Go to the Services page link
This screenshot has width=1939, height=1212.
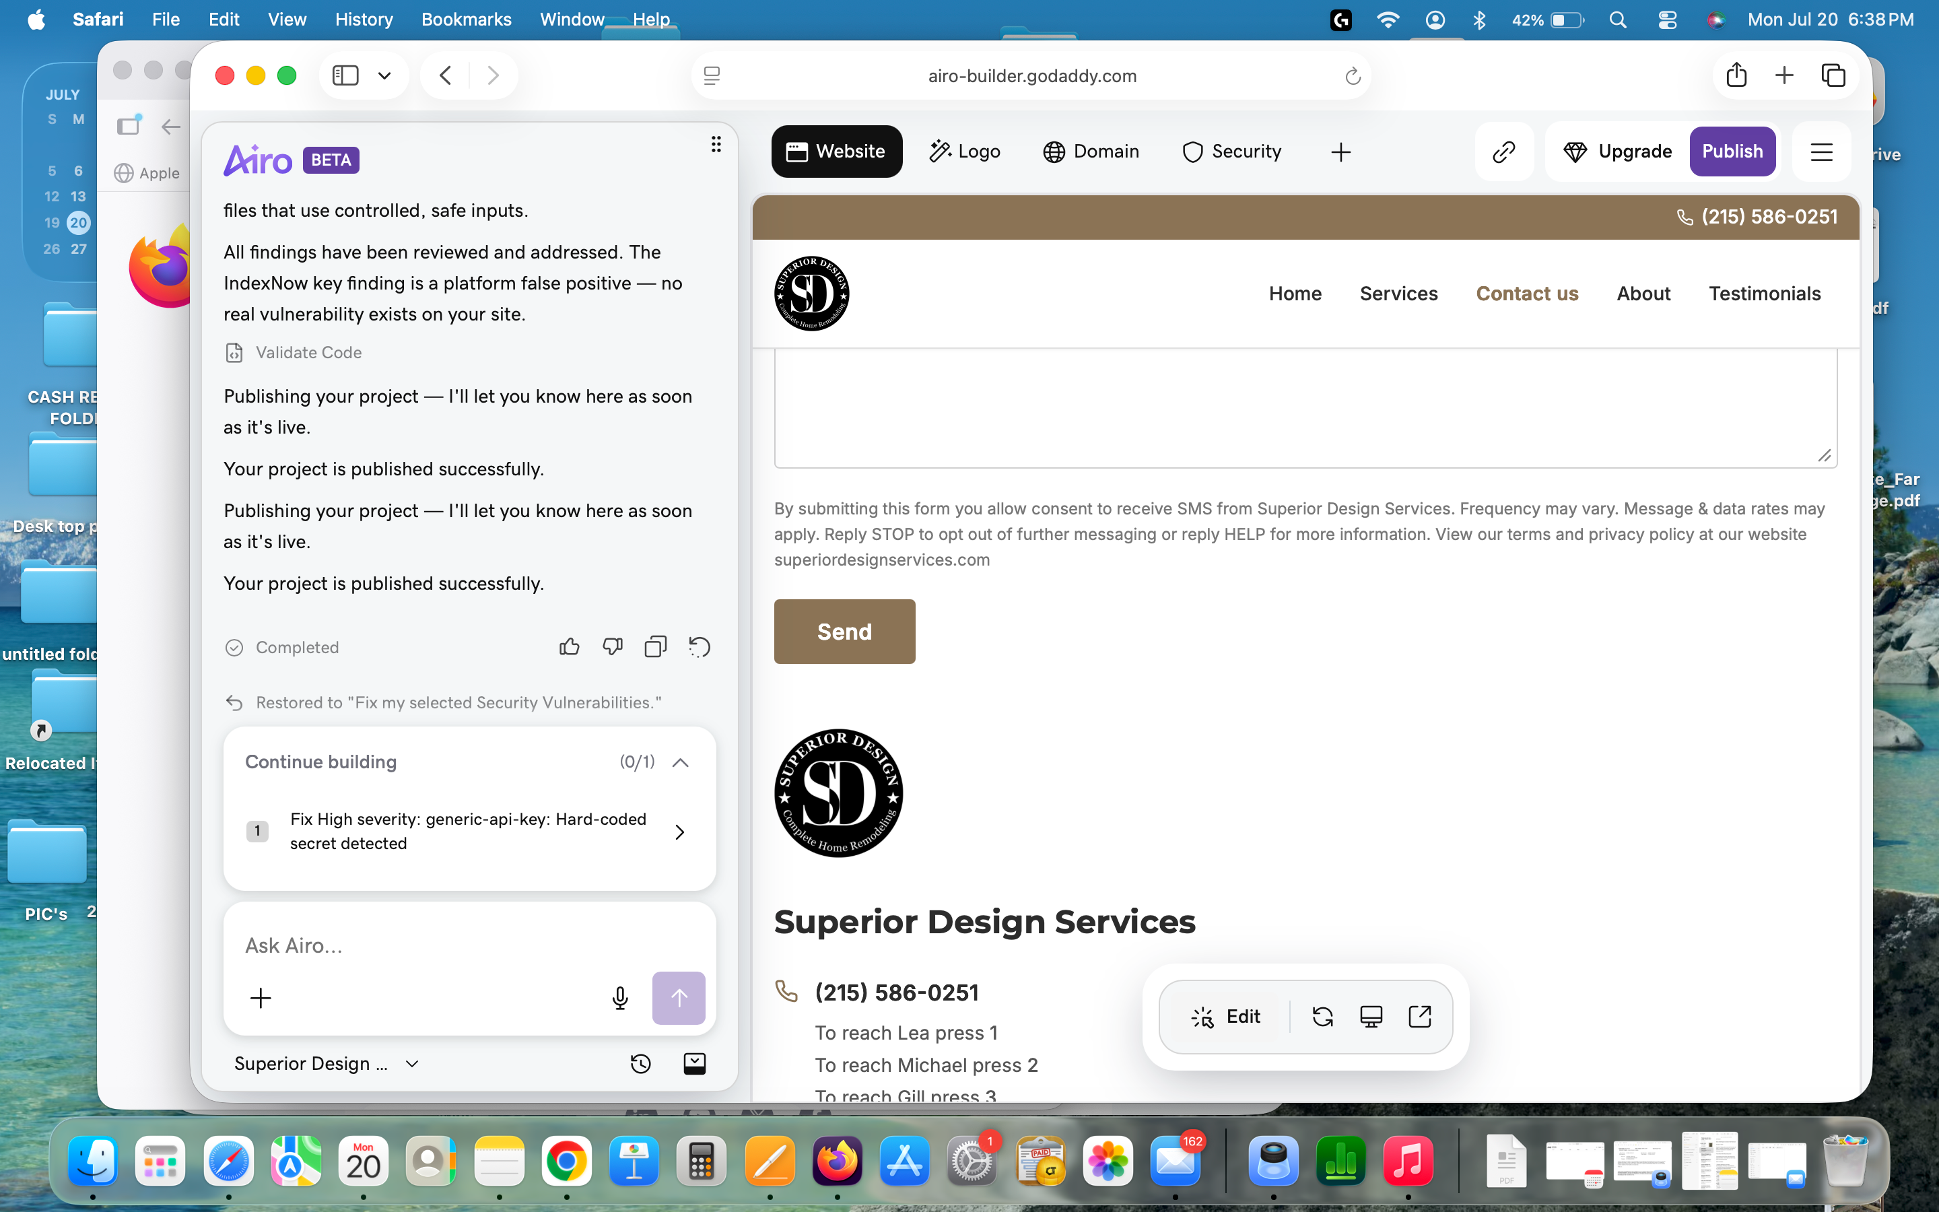click(1399, 294)
